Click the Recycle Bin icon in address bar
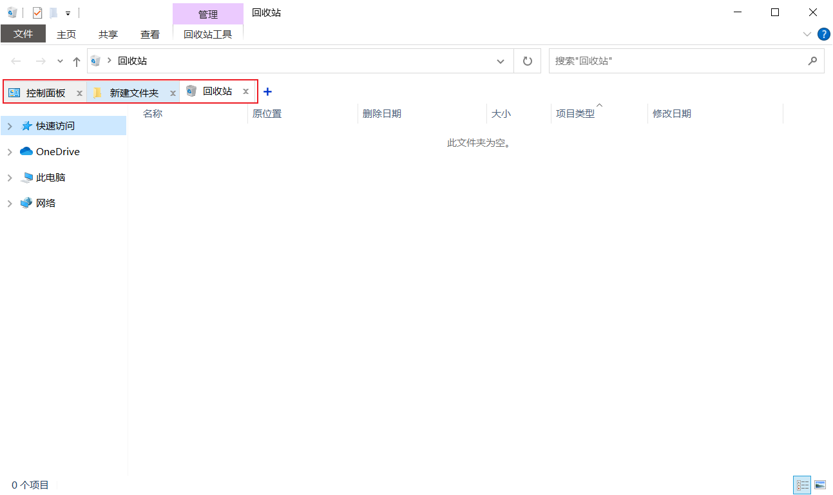Viewport: 833px width, 495px height. 96,61
